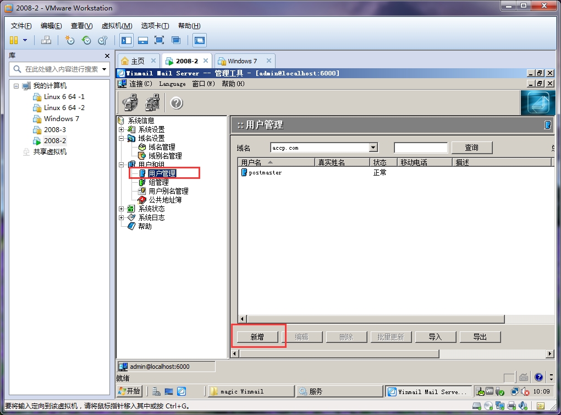Image resolution: width=561 pixels, height=415 pixels.
Task: Close the 2008-2 tab
Action: click(x=206, y=61)
